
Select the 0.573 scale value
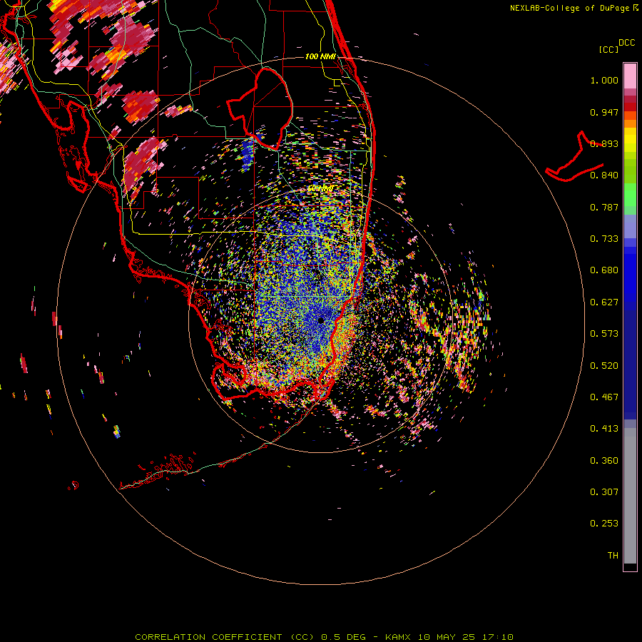point(604,334)
